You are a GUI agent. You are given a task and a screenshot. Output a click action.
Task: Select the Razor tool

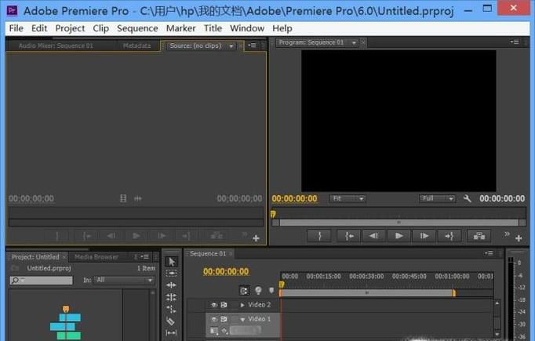coord(170,321)
